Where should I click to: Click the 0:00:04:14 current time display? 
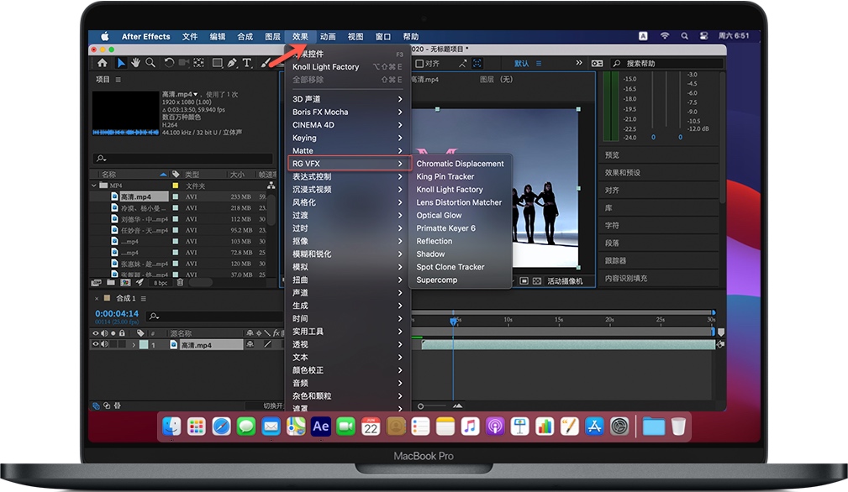tap(118, 314)
